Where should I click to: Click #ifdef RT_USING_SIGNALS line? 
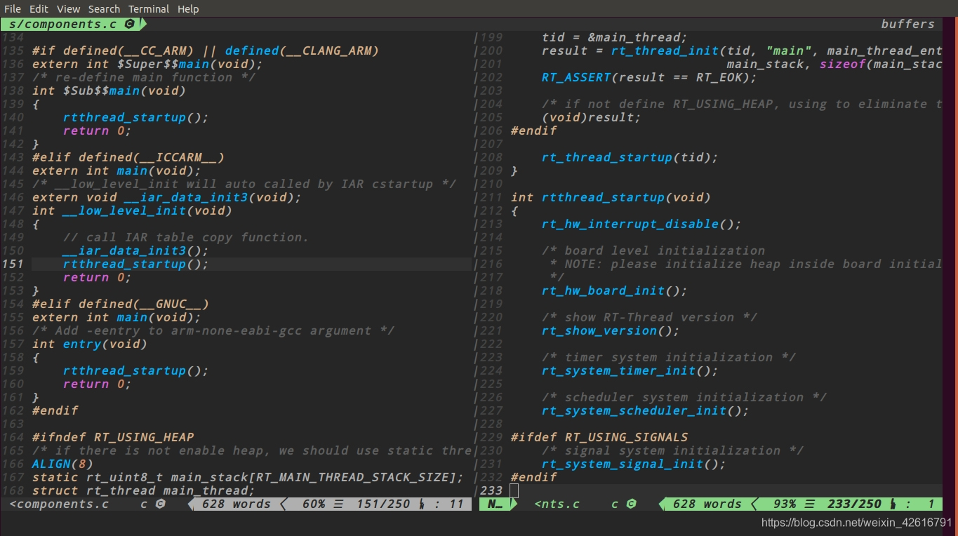599,438
